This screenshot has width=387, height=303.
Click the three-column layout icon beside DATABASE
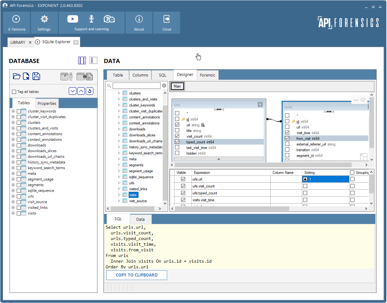pos(82,60)
